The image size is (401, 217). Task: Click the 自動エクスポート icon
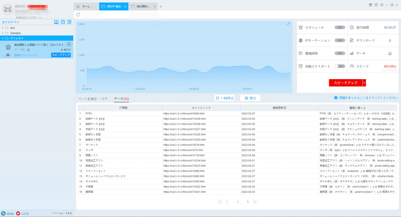click(x=301, y=66)
